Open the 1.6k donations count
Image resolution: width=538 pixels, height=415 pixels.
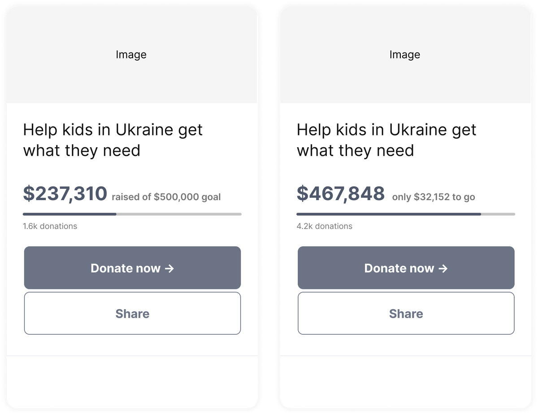[x=50, y=226]
